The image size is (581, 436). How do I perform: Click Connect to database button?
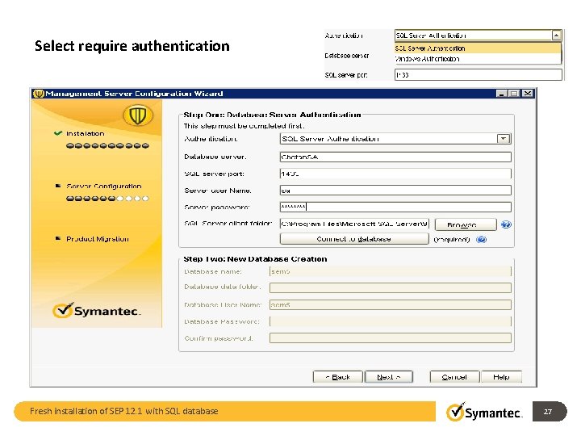pos(354,239)
